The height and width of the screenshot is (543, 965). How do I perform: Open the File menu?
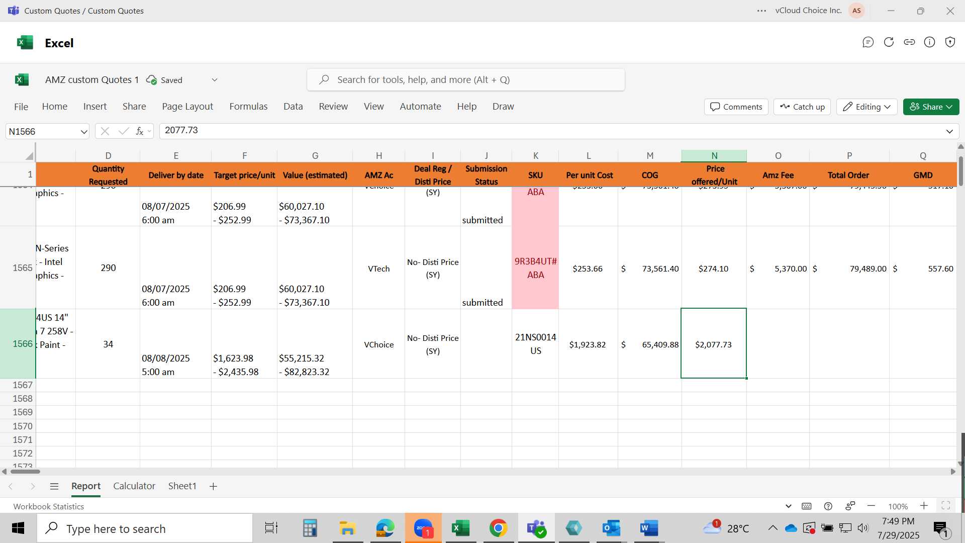click(x=21, y=107)
